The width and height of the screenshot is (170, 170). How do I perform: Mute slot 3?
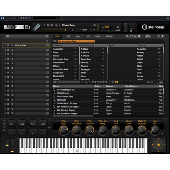tap(8, 54)
